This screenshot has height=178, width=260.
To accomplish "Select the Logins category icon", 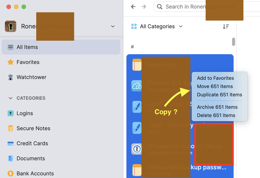I will (x=10, y=113).
